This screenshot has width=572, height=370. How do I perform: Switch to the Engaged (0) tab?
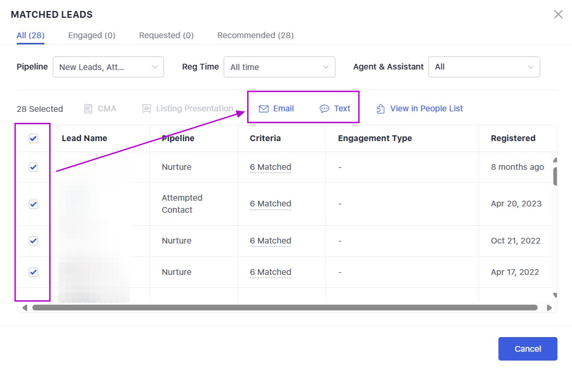coord(91,36)
